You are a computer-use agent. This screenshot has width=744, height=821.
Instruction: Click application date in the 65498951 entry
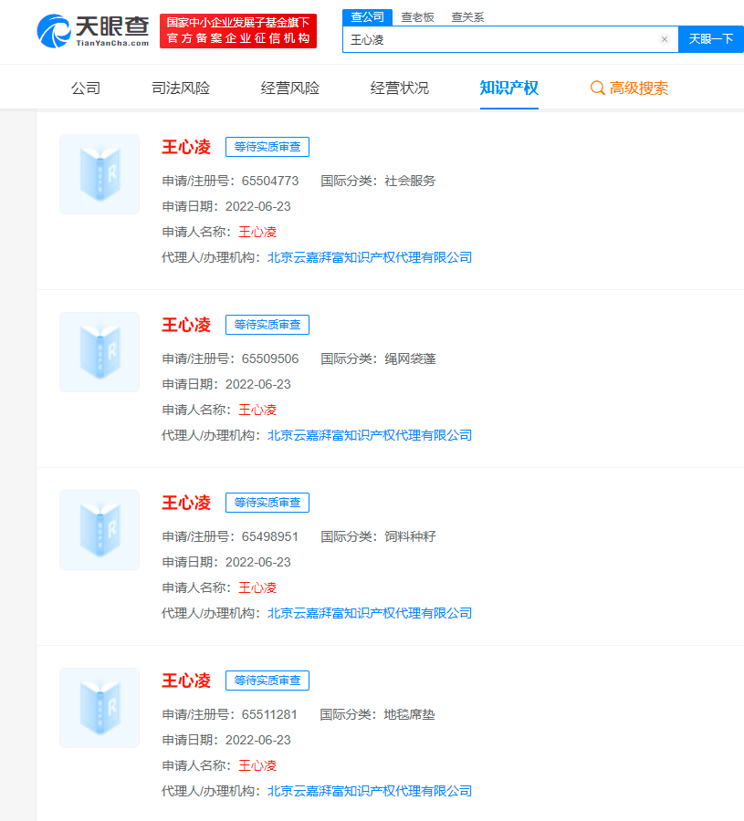(257, 562)
